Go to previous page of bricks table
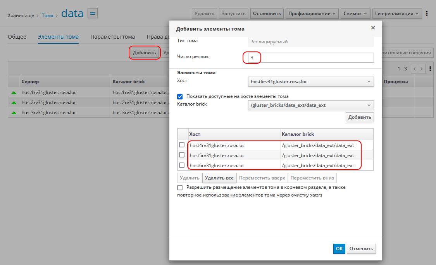The width and height of the screenshot is (436, 265). click(415, 69)
